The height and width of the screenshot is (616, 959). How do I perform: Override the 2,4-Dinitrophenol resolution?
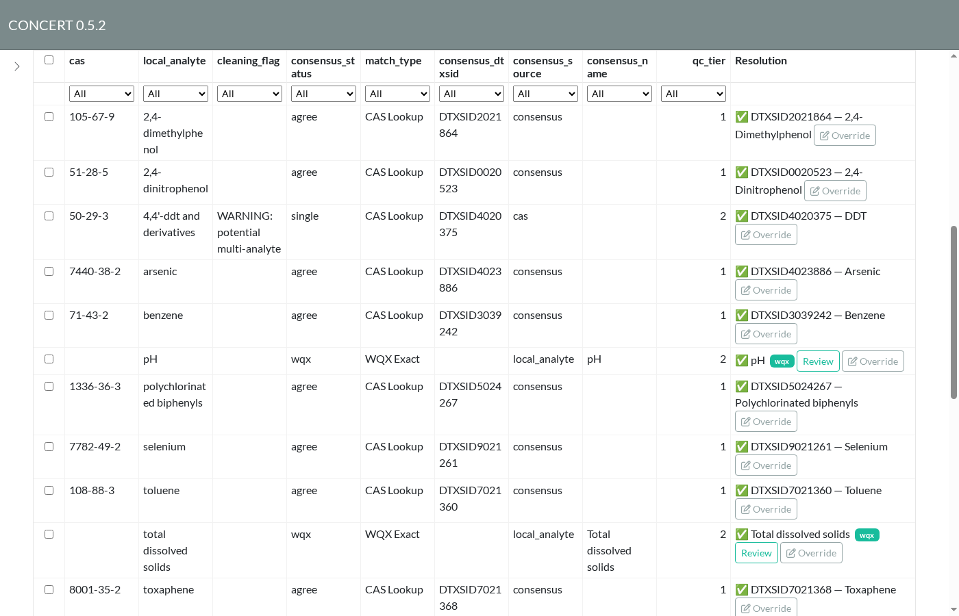835,191
